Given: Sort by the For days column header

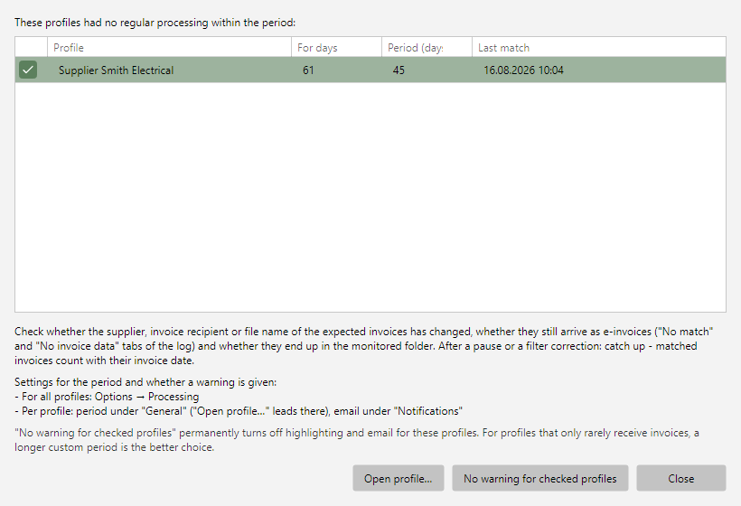Looking at the screenshot, I should (x=336, y=47).
